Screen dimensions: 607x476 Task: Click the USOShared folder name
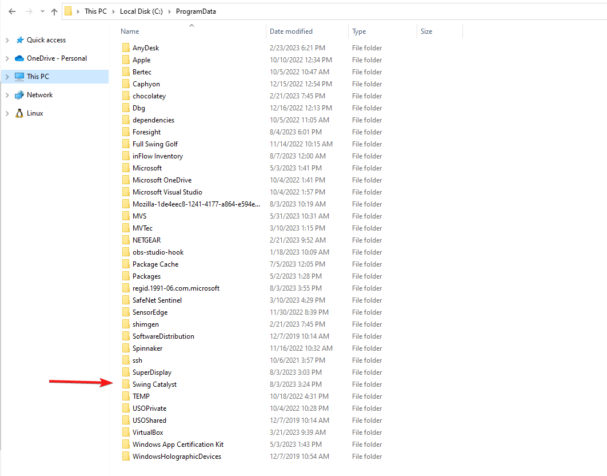(149, 420)
